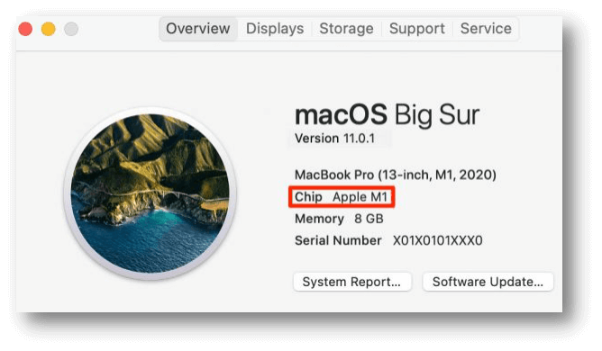Select serial number X01X0101XXX0

[438, 241]
